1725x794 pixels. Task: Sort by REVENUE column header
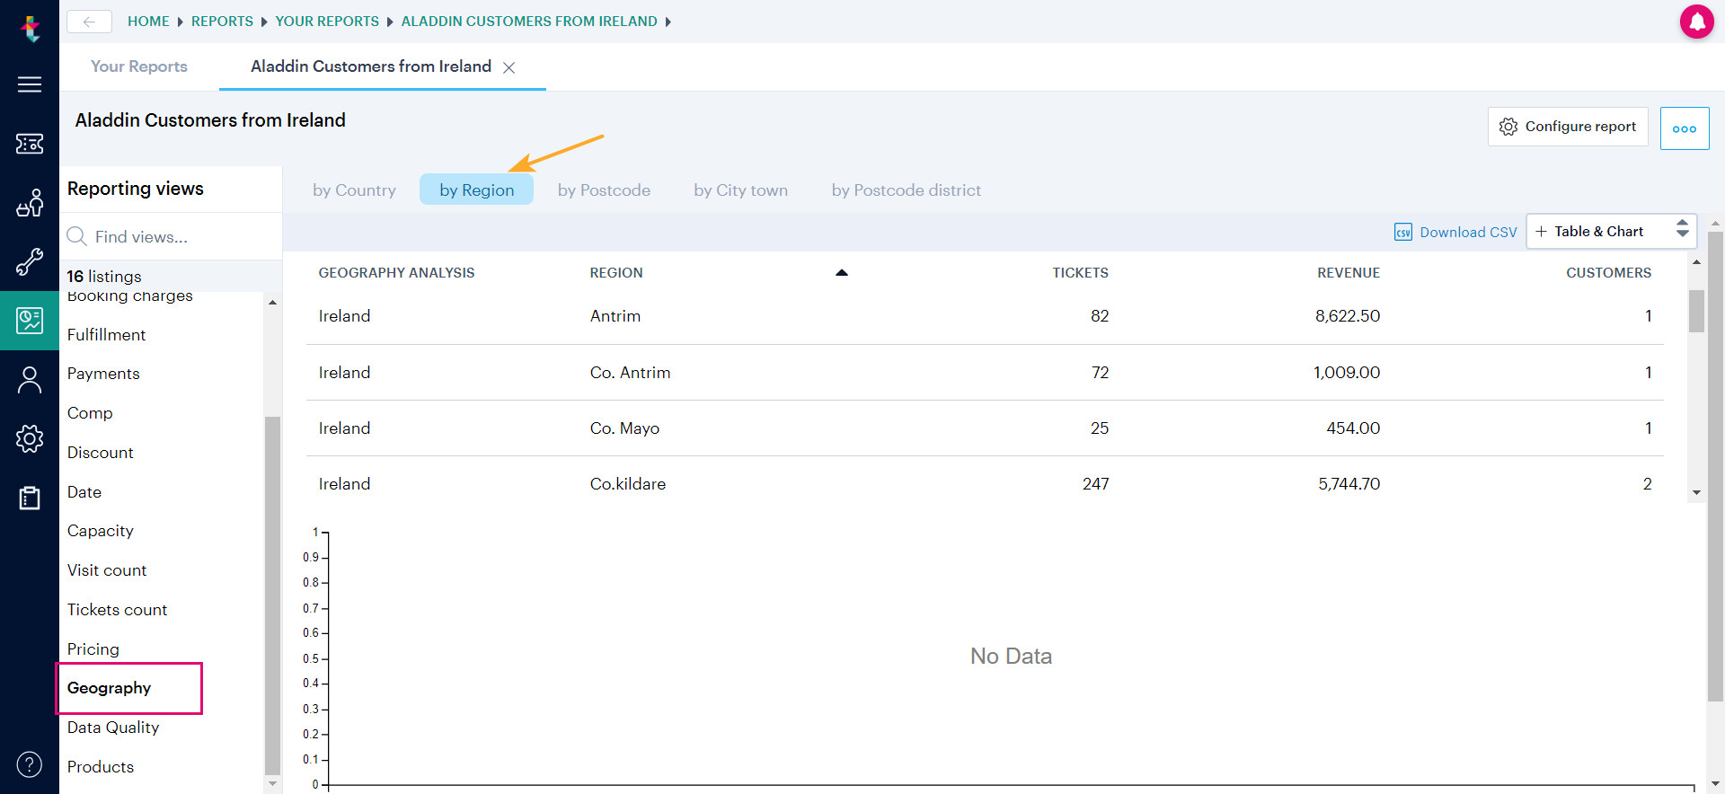tap(1349, 272)
